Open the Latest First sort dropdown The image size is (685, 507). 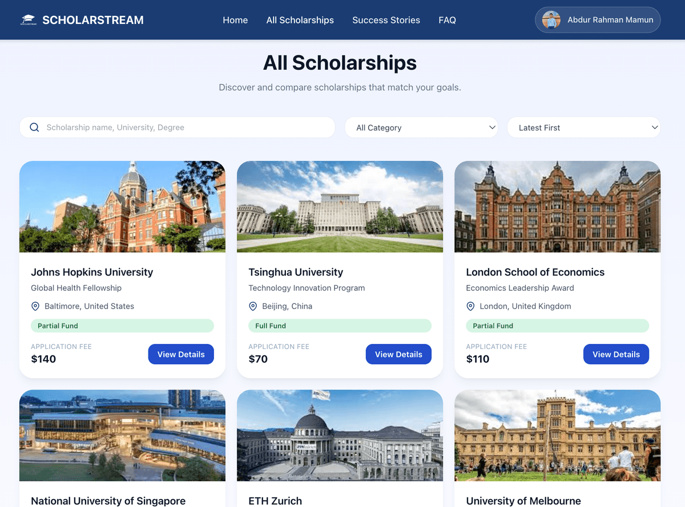click(584, 127)
